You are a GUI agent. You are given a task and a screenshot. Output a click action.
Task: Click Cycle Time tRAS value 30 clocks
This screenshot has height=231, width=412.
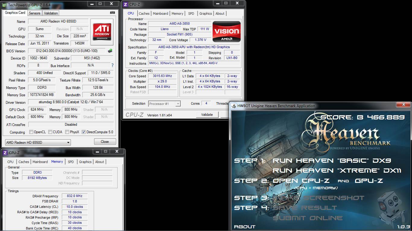pos(74,223)
